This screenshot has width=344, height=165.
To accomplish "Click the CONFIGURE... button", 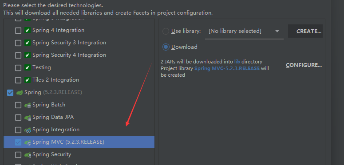I will [304, 65].
